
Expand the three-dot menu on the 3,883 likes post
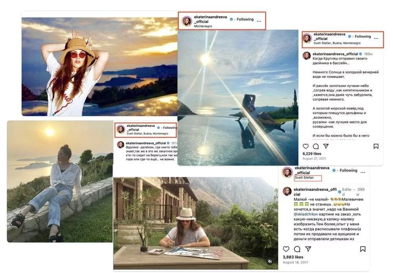[x=363, y=172]
